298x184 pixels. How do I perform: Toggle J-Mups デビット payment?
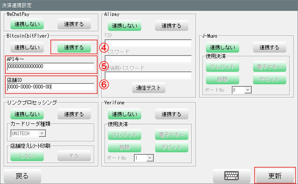pyautogui.click(x=270, y=79)
